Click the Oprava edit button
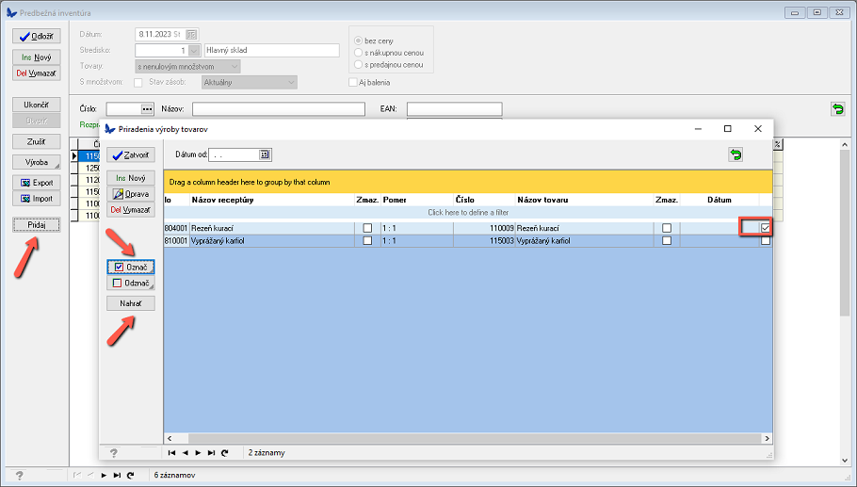This screenshot has width=857, height=487. coord(131,194)
